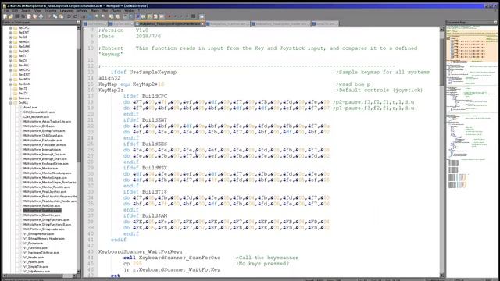
Task: Open the Language menu
Action: coord(66,10)
